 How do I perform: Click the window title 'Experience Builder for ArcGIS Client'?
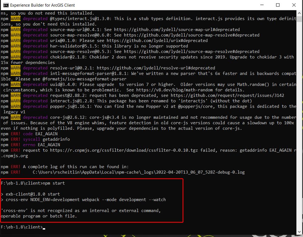pos(42,5)
